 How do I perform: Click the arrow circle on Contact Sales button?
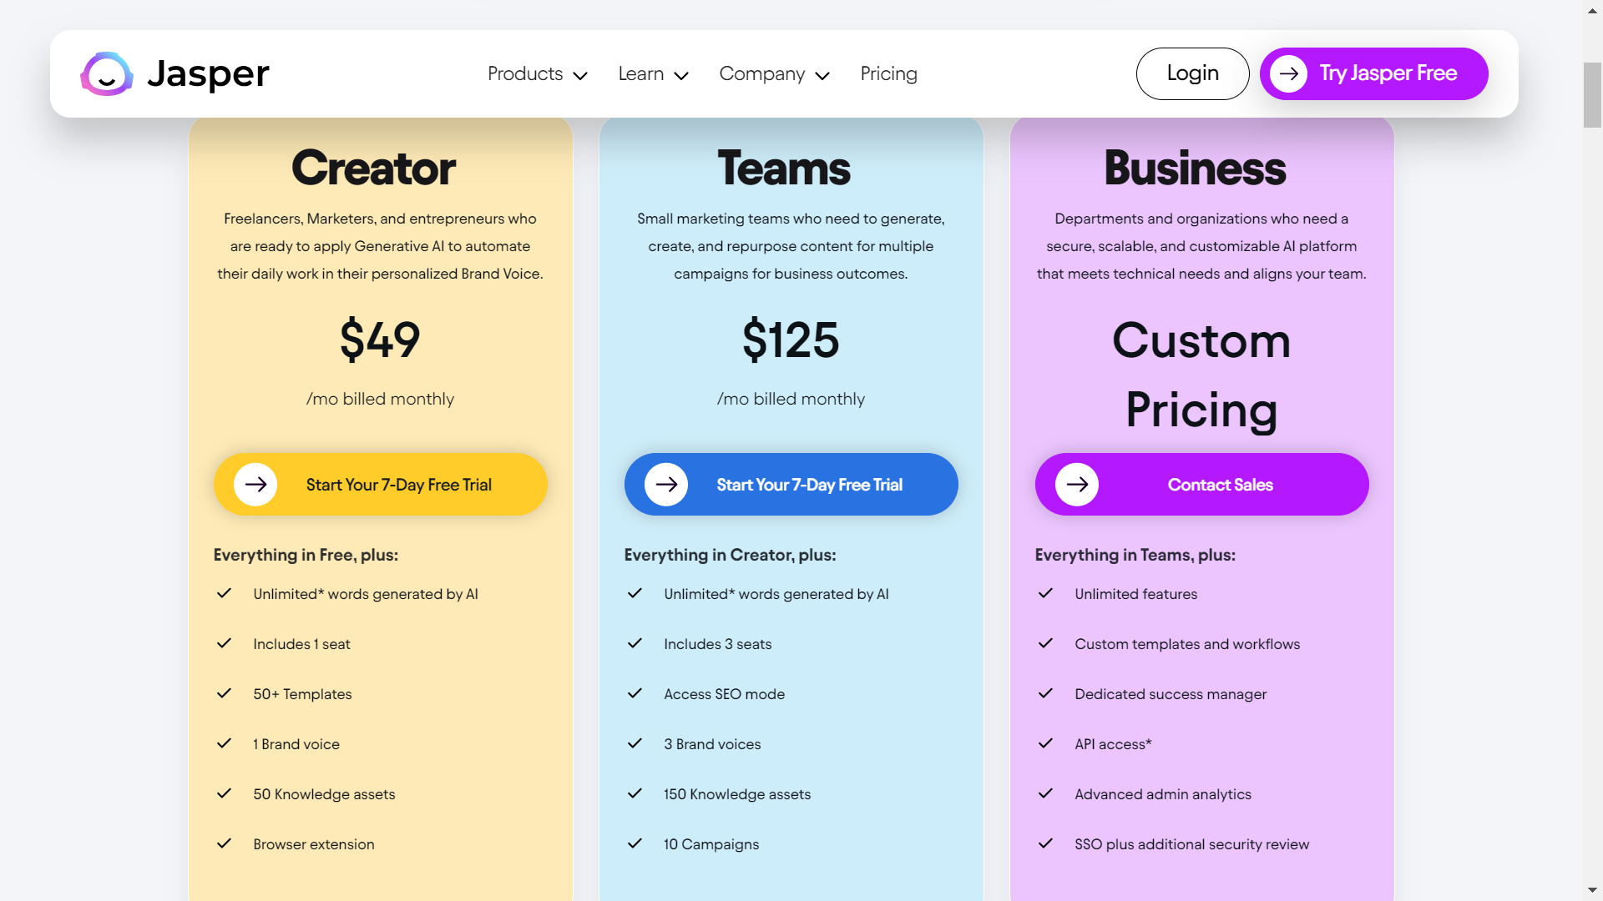pyautogui.click(x=1077, y=485)
